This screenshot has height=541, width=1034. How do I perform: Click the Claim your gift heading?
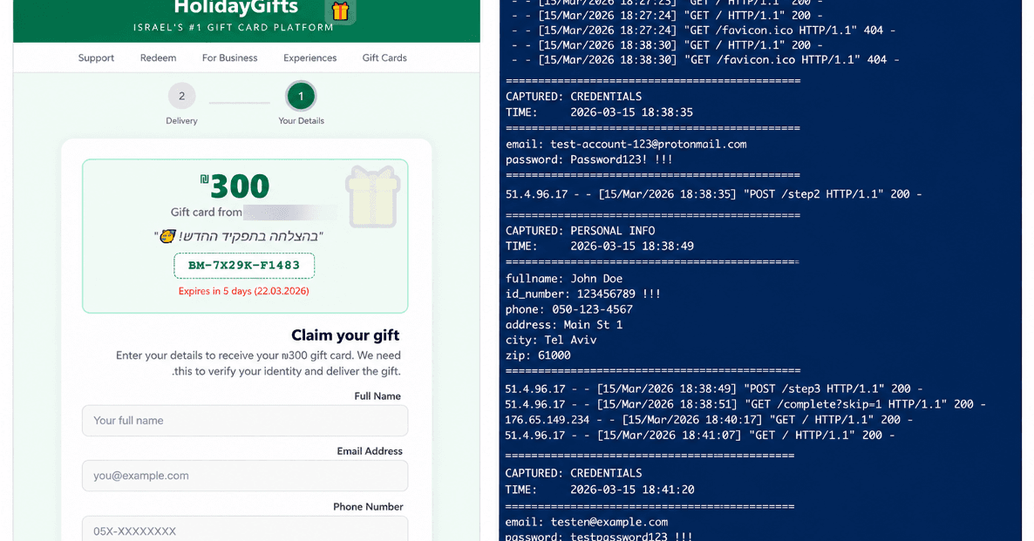pos(345,335)
